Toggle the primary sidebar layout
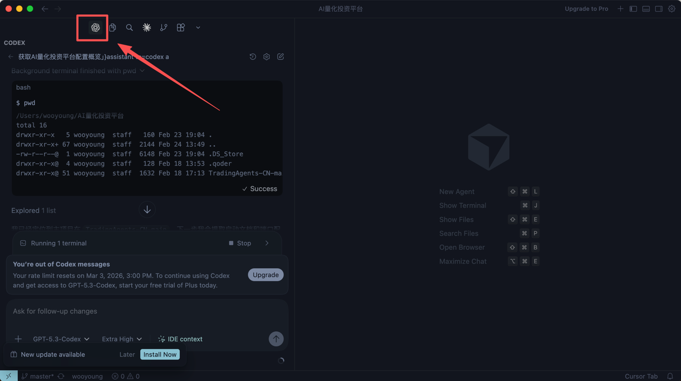 tap(633, 9)
